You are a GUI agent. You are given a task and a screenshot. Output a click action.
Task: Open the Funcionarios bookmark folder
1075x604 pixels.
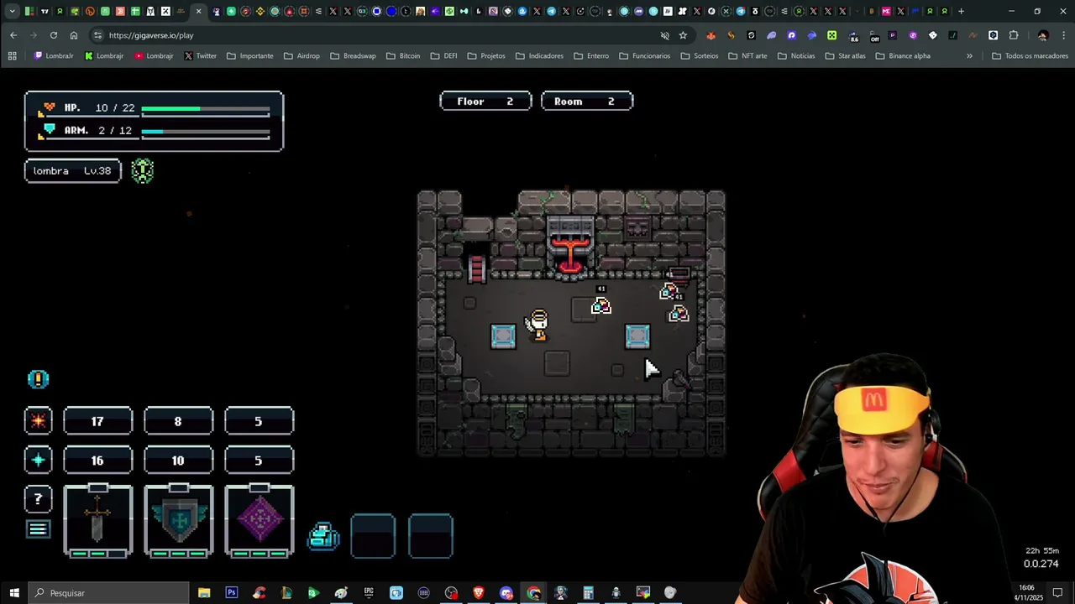[x=644, y=56]
